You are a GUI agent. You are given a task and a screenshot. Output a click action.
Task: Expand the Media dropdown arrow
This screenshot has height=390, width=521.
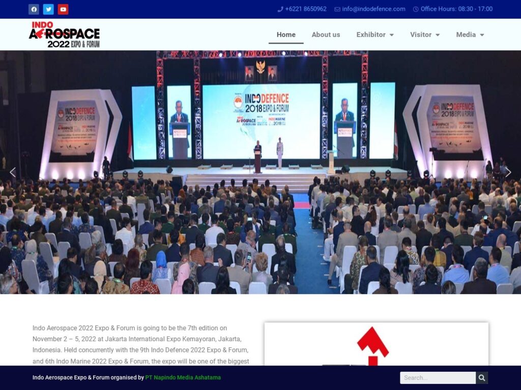[482, 35]
